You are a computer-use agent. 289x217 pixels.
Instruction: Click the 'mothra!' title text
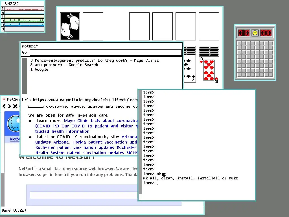[30, 46]
